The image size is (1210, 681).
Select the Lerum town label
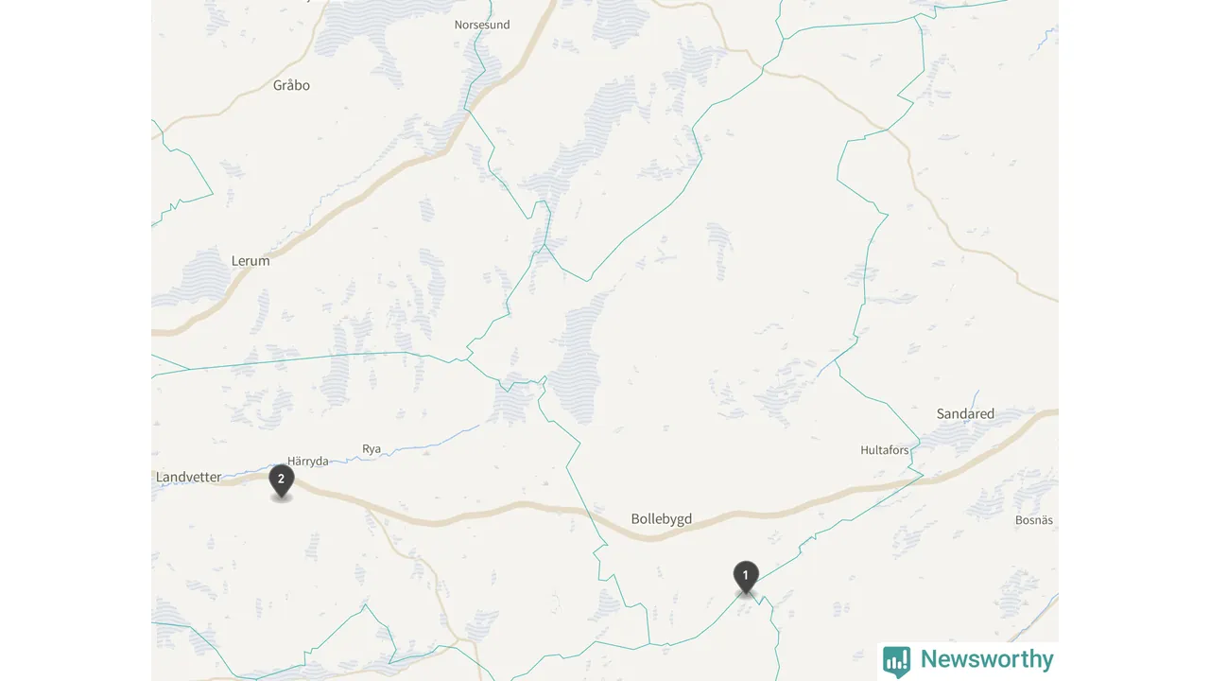(251, 261)
